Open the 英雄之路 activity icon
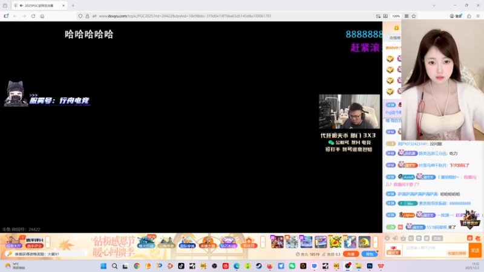Viewport: 484px width, 272px height. click(208, 242)
